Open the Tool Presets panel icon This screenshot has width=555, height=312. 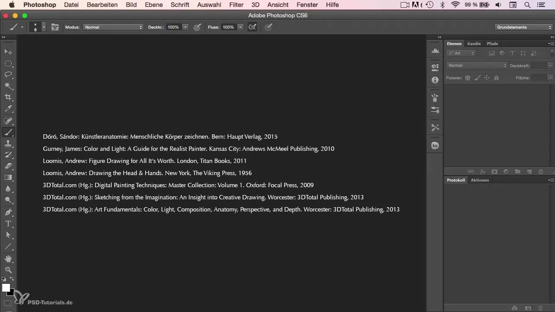pyautogui.click(x=435, y=127)
